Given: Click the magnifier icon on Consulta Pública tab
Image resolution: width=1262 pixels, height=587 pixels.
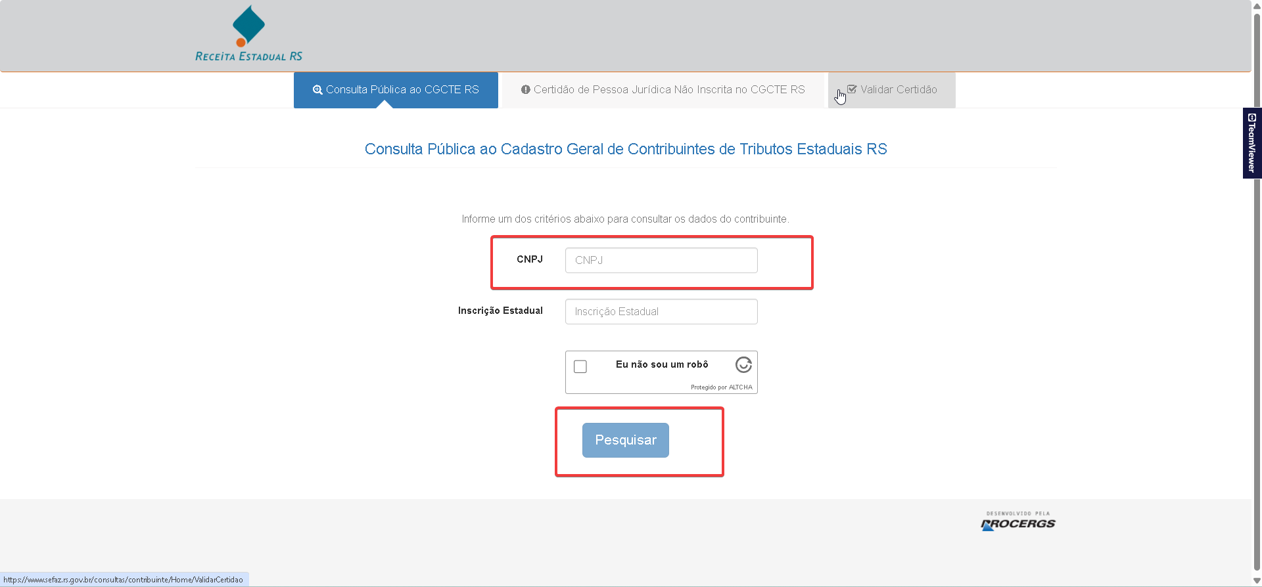Looking at the screenshot, I should click(x=317, y=90).
